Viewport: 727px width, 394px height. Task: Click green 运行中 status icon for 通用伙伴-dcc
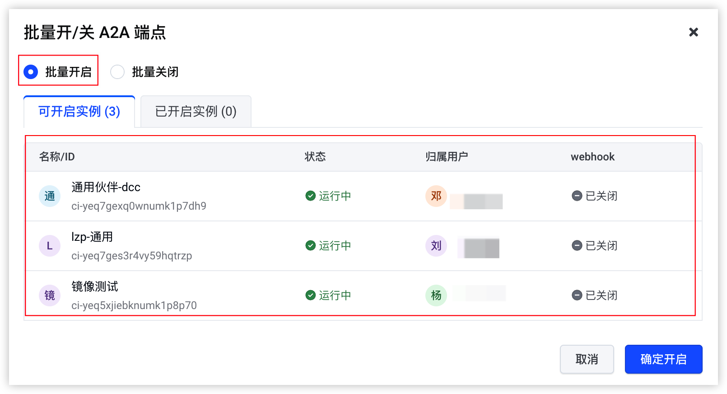(x=310, y=196)
